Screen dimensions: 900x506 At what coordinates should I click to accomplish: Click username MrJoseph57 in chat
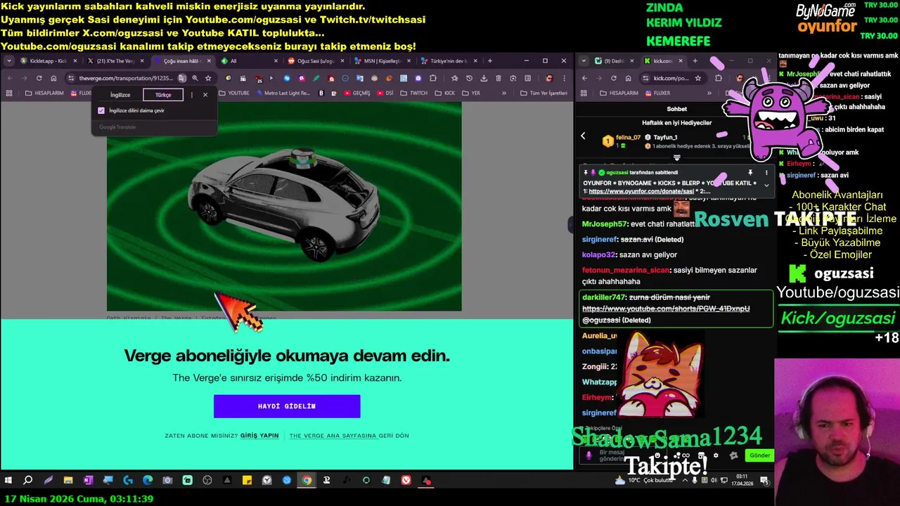604,224
